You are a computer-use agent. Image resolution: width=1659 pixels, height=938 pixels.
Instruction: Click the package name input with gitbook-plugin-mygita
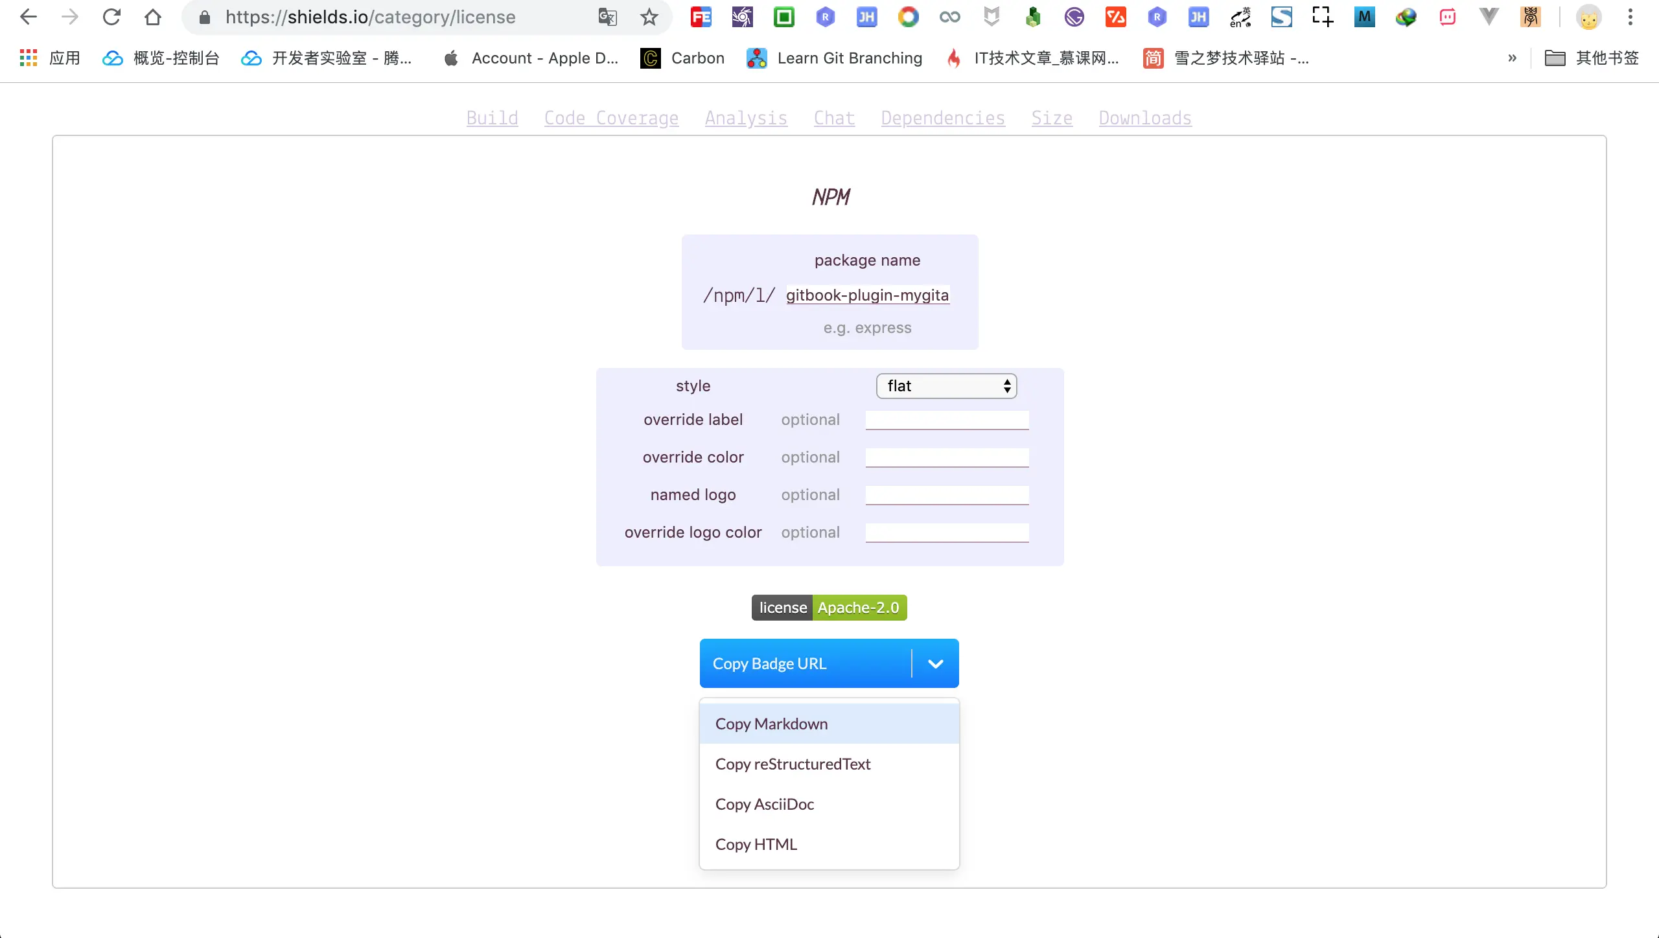pyautogui.click(x=867, y=295)
